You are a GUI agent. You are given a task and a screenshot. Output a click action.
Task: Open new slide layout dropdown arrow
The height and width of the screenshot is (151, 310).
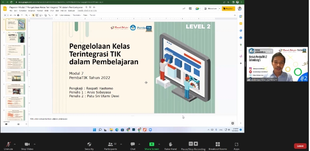8,15
